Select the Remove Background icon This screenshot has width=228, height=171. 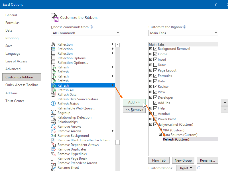(53, 136)
